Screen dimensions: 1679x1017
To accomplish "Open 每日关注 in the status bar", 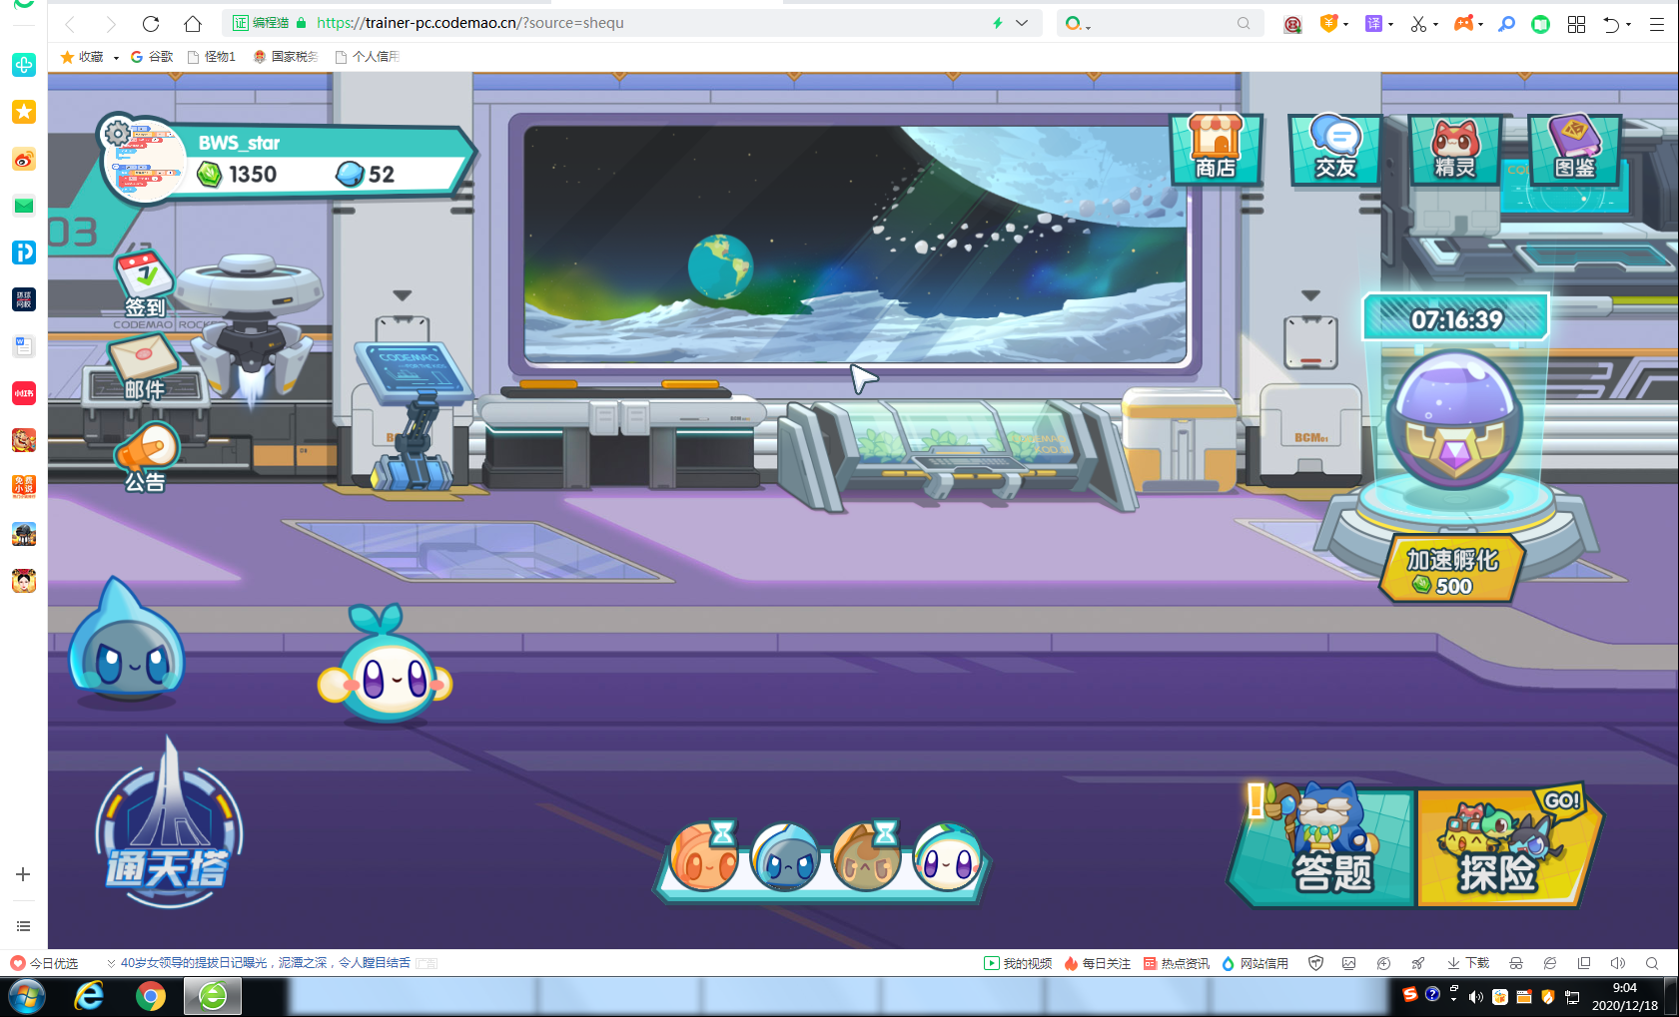I will 1098,963.
